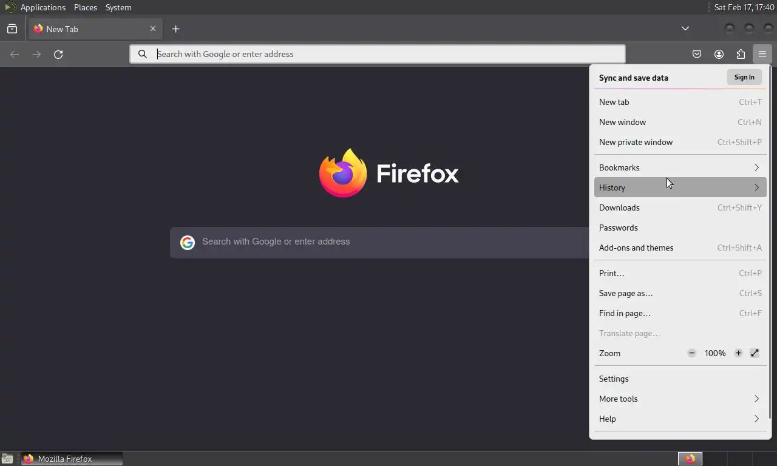Open the List all tabs dropdown
The image size is (777, 466).
(685, 29)
